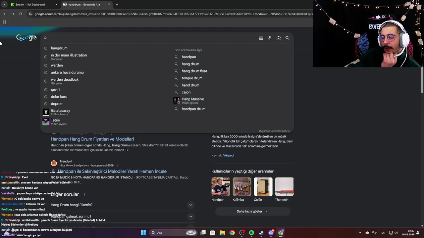Select suggestion 'ın der maur illustration'

[x=69, y=57]
